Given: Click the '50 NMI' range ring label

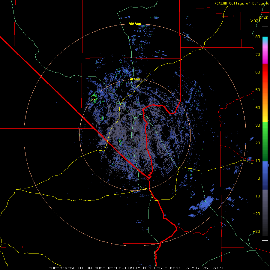Looking at the screenshot, I should 135,79.
